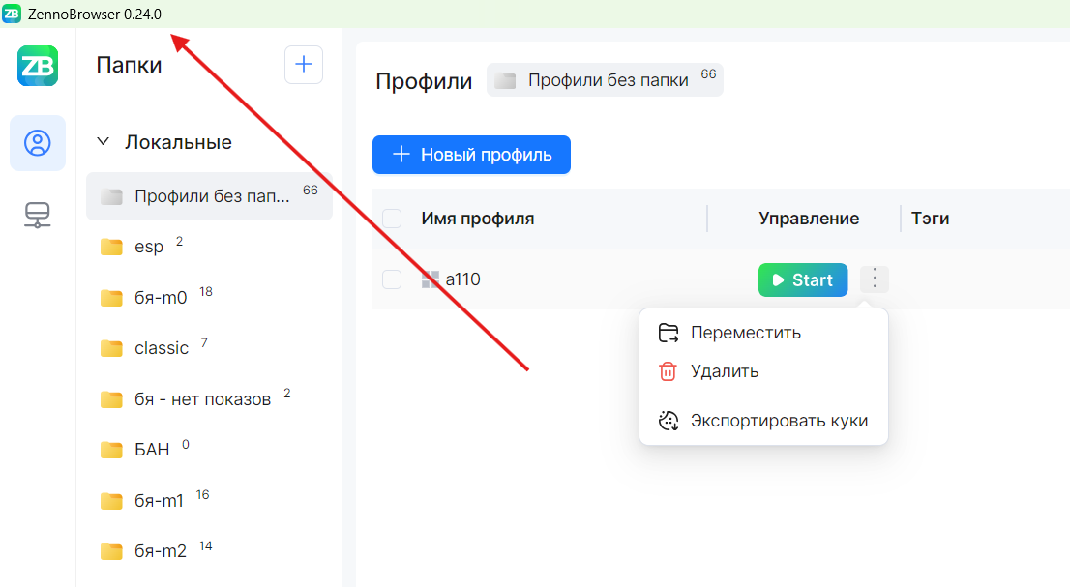Click the ZennoBrowser logo in the sidebar
This screenshot has height=587, width=1070.
coord(38,66)
